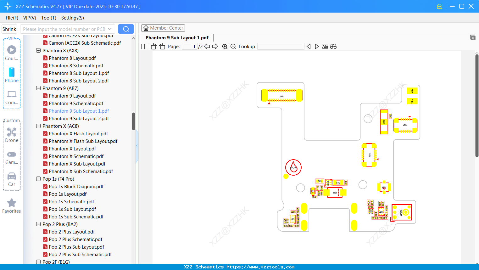
Task: Open the Tool(T) menu
Action: [49, 18]
